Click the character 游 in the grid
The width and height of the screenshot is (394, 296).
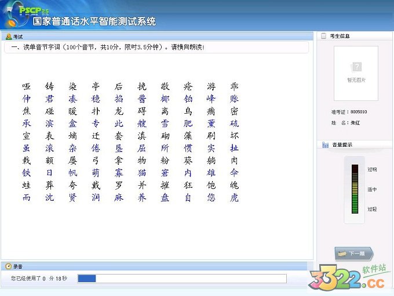211,86
